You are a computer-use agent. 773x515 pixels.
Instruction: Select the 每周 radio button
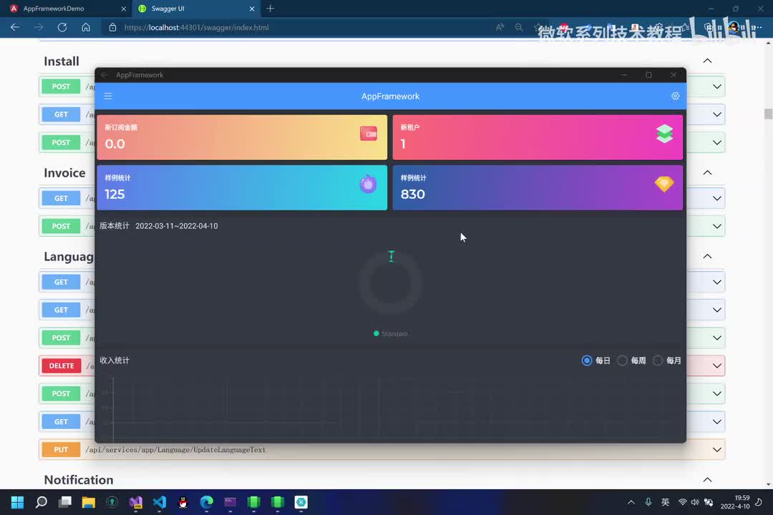pyautogui.click(x=622, y=360)
